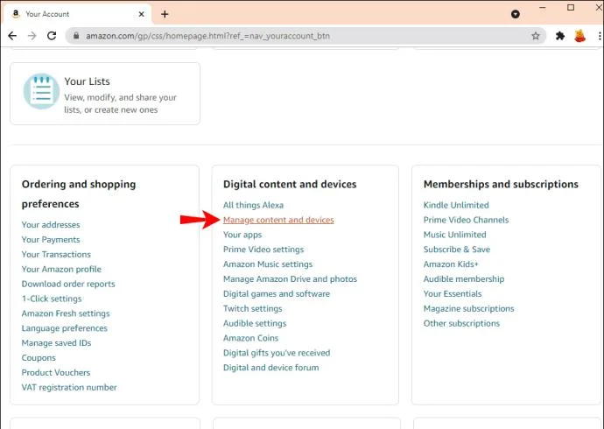Open Product Vouchers link
This screenshot has width=604, height=429.
pos(56,373)
